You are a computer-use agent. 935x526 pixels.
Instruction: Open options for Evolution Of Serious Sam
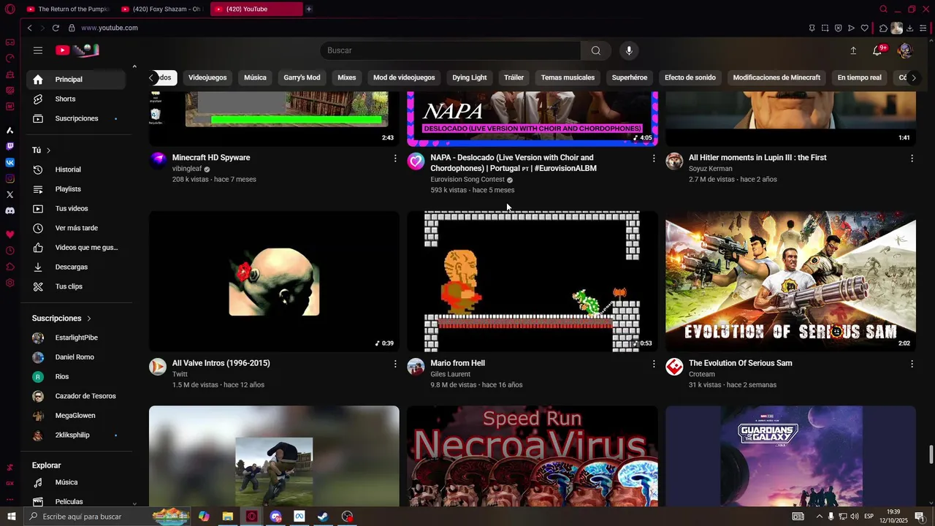coord(912,364)
